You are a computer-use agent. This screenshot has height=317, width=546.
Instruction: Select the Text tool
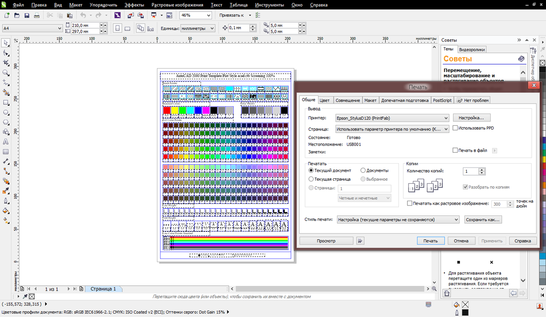6,141
